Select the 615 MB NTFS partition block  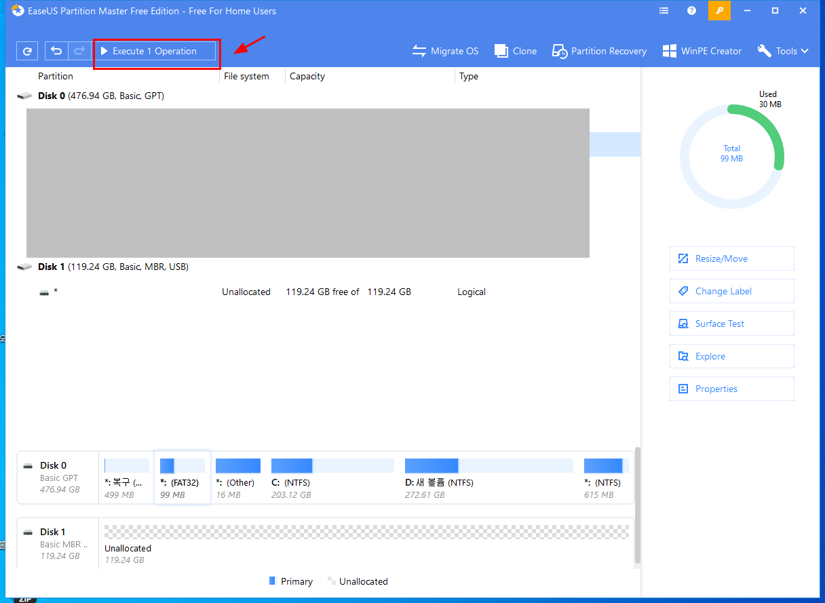tap(605, 478)
